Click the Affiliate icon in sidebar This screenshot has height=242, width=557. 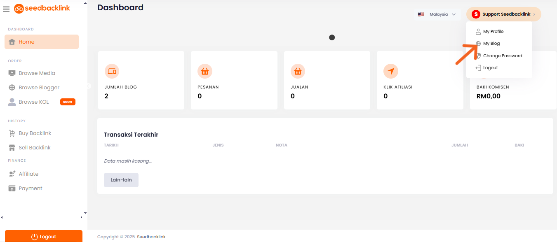tap(12, 174)
